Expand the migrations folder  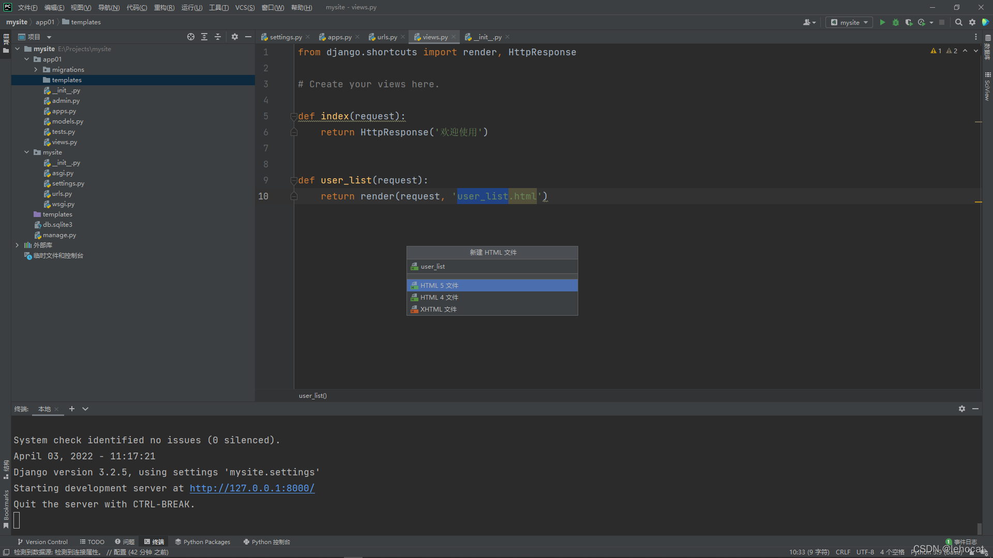pyautogui.click(x=36, y=70)
